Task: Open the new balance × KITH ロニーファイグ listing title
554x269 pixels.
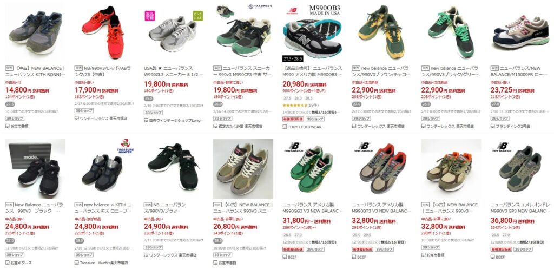Action: pos(104,208)
